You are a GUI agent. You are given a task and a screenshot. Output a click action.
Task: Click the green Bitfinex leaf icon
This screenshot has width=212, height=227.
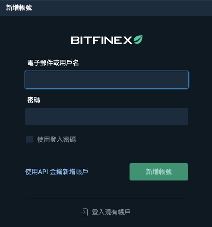[x=138, y=40]
